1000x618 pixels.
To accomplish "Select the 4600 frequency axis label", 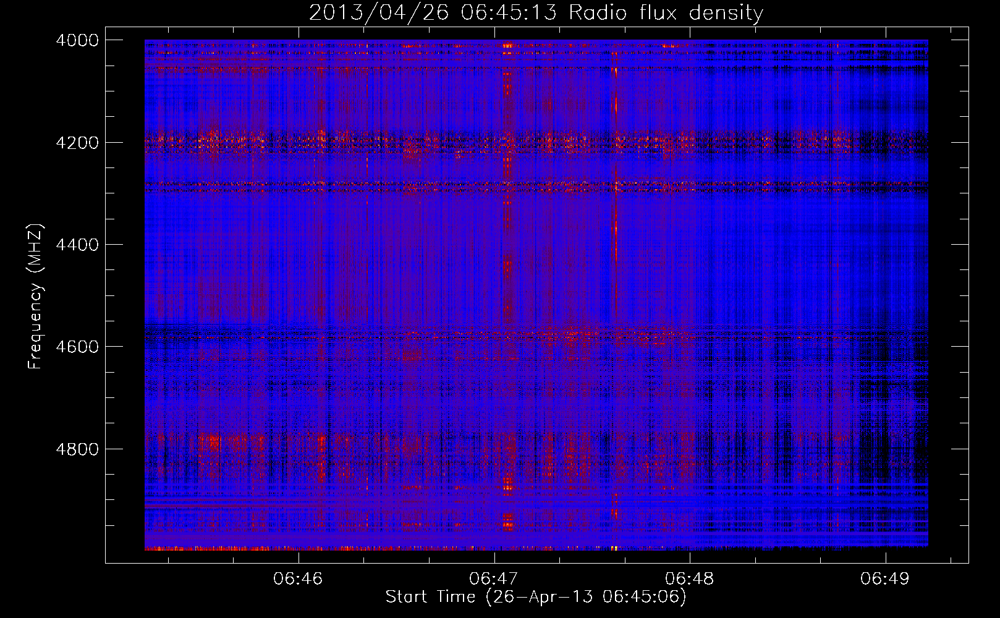I will 77,347.
